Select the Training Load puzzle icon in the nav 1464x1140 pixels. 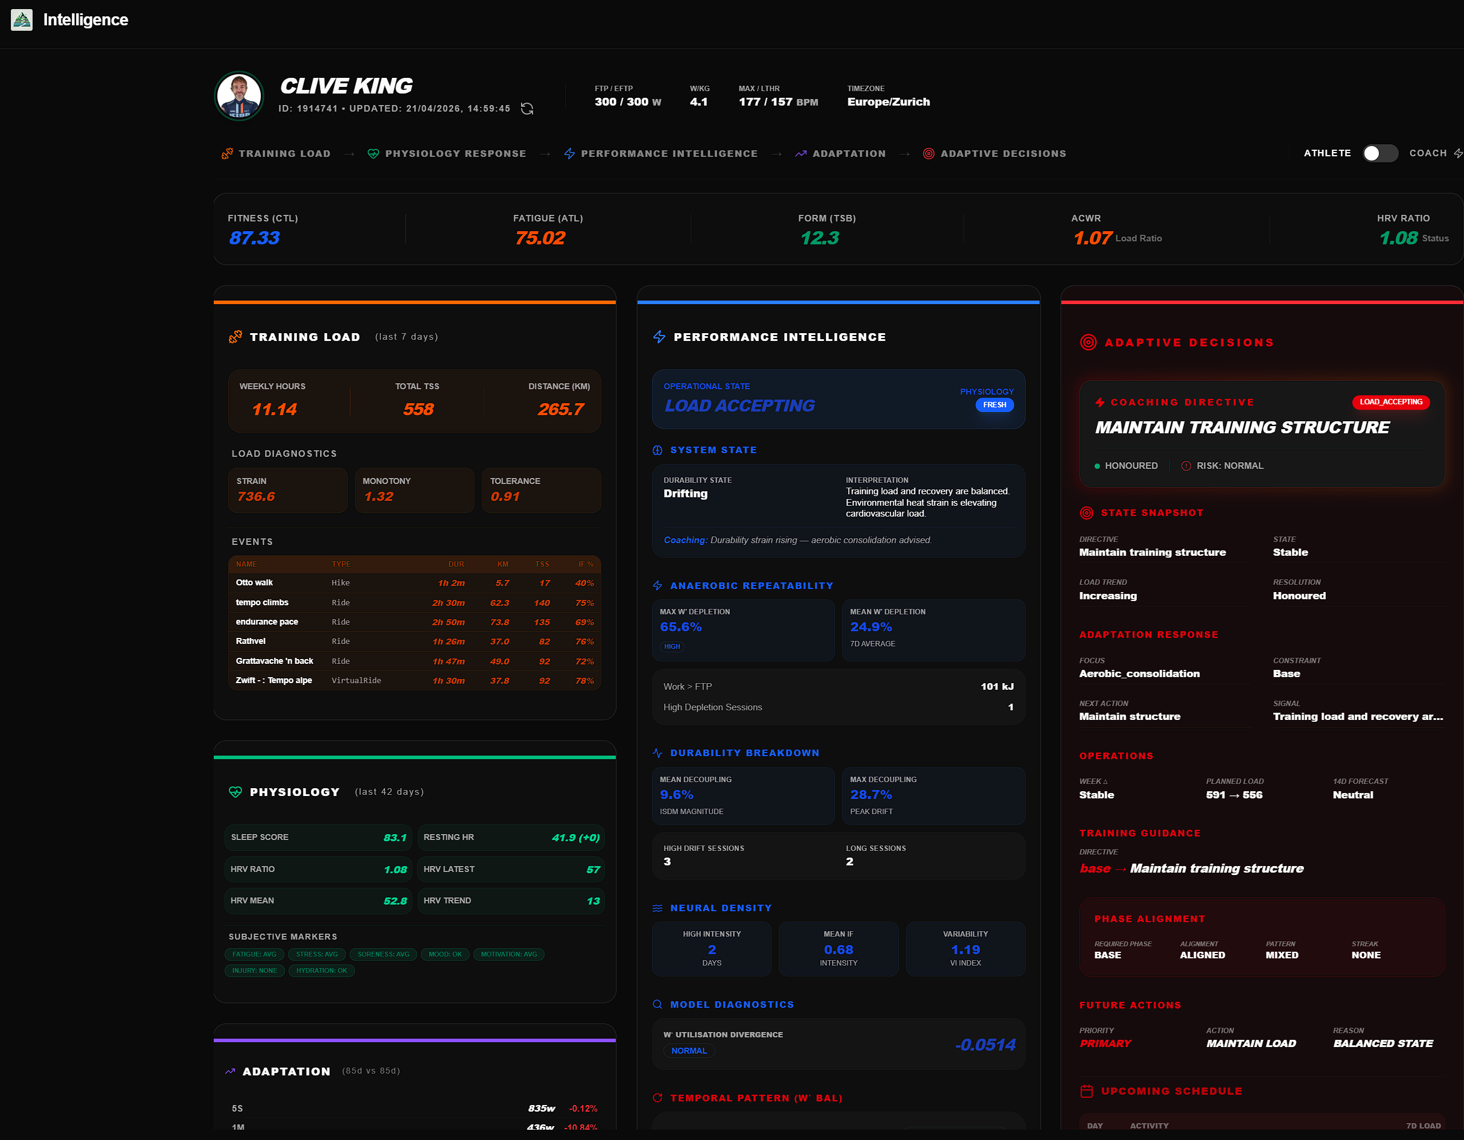click(x=226, y=153)
